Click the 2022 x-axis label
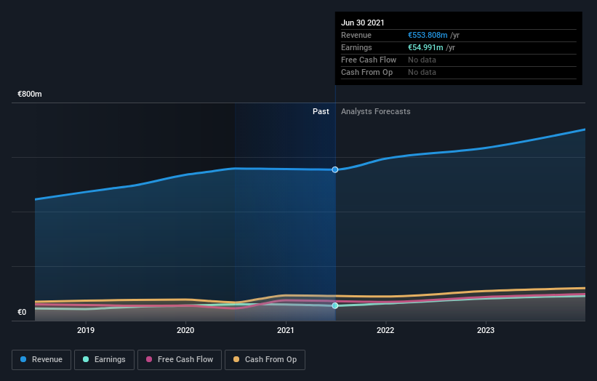The width and height of the screenshot is (597, 381). point(385,330)
